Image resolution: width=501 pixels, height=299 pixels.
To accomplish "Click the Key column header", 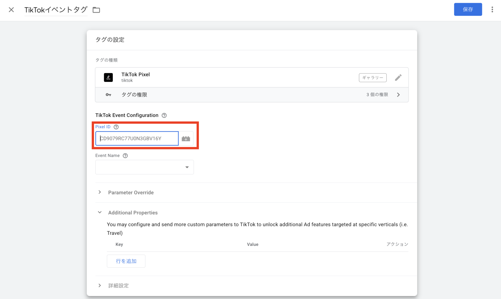I will click(119, 244).
